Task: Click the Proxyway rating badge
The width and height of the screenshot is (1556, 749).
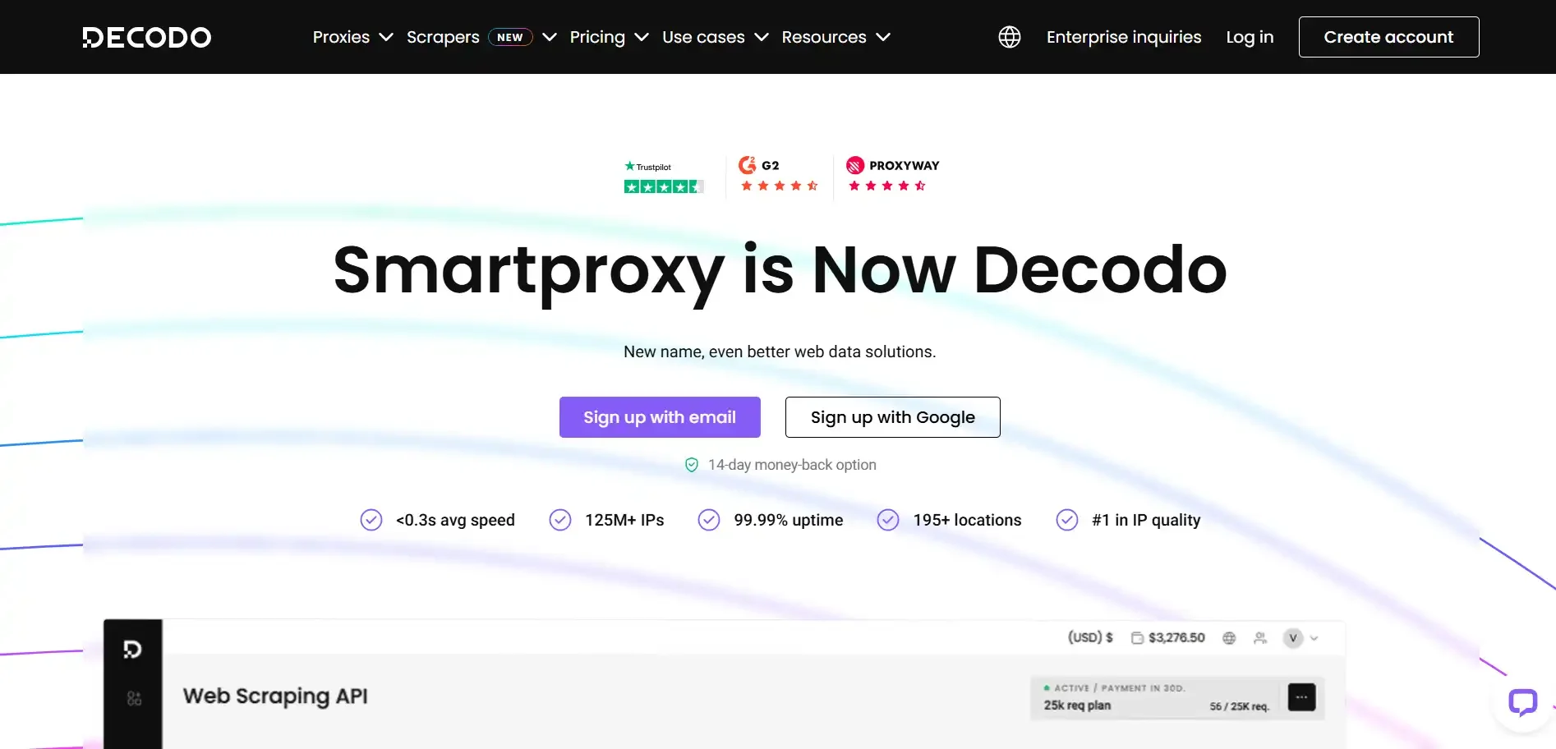Action: pos(893,175)
